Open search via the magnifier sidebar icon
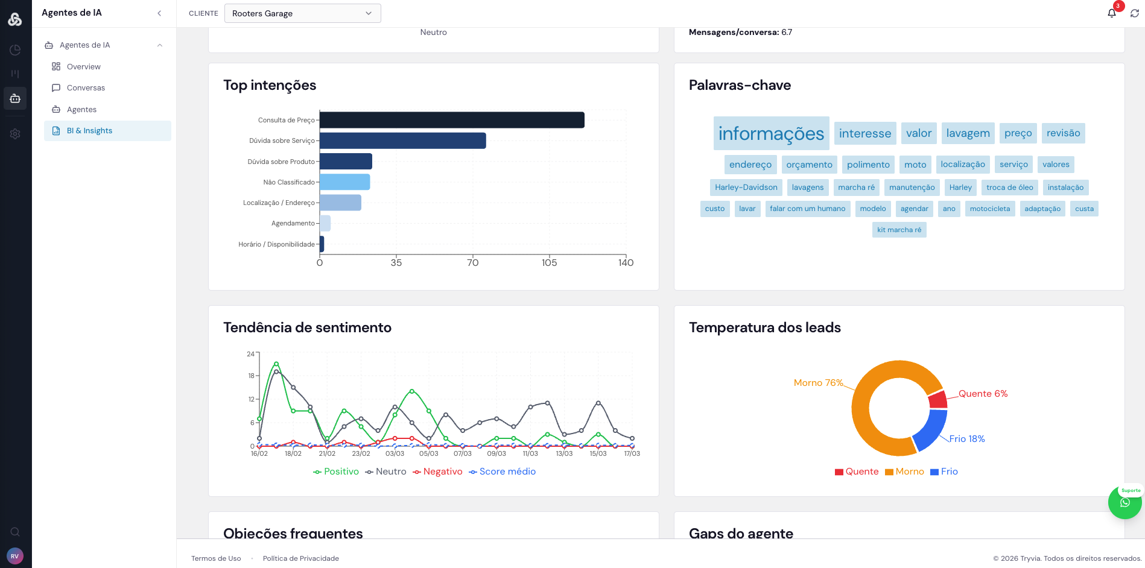Image resolution: width=1145 pixels, height=568 pixels. tap(15, 532)
